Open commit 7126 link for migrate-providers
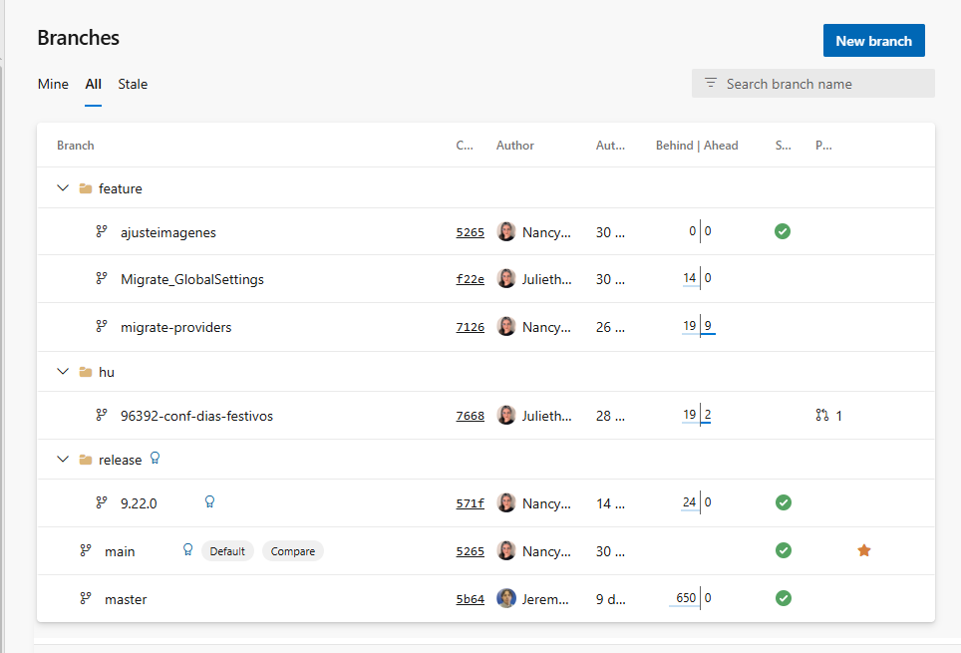The width and height of the screenshot is (961, 653). [470, 327]
